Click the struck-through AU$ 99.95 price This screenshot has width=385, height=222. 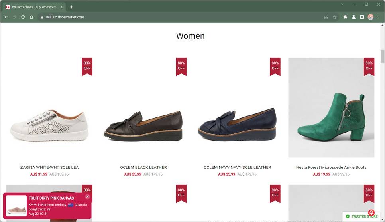pos(341,174)
